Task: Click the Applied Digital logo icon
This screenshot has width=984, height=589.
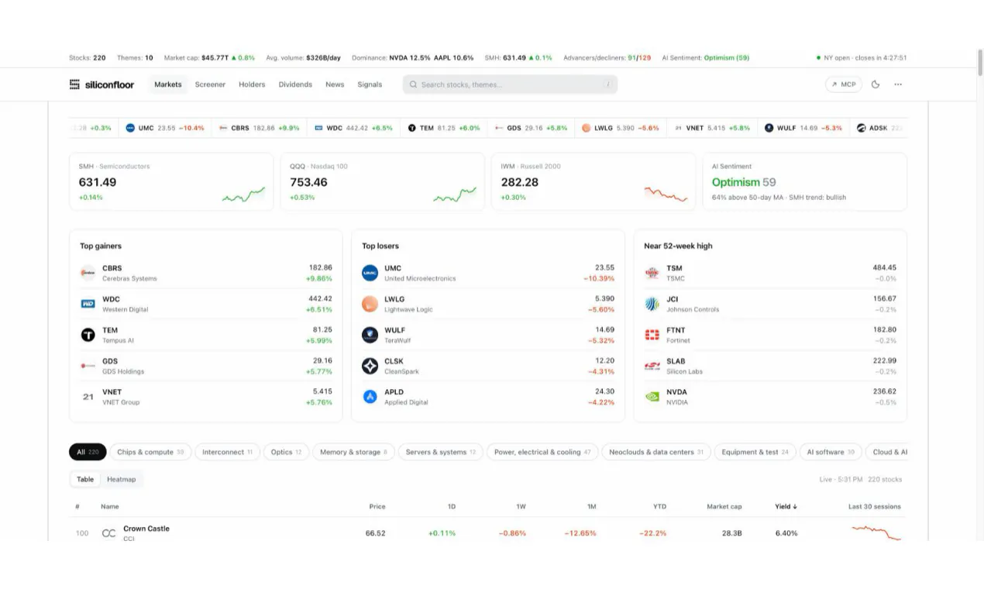Action: 370,397
